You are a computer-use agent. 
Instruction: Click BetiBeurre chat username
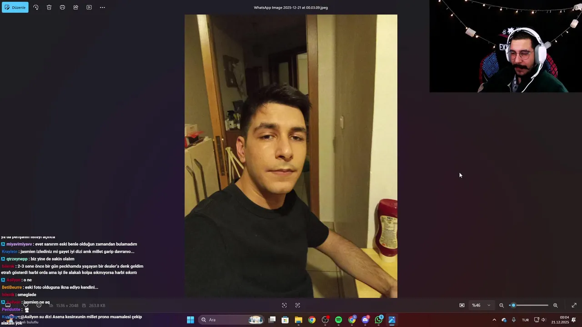click(12, 287)
